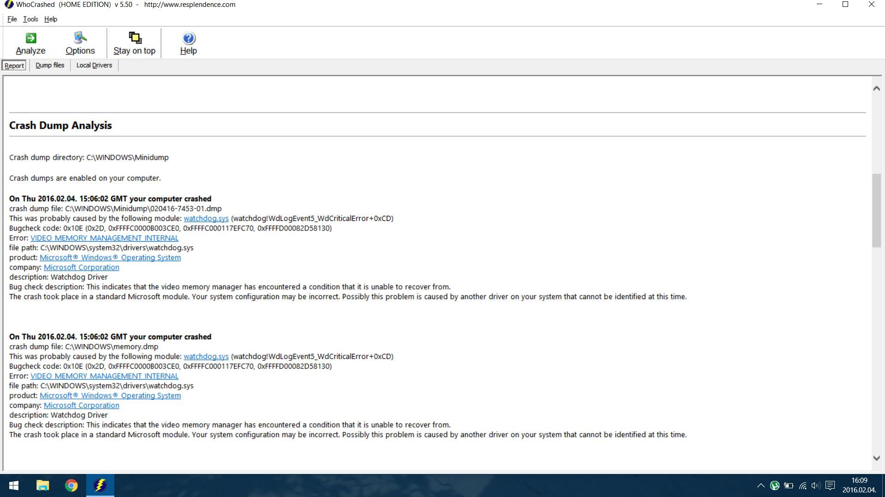Open watchdog.sys link in first crash report
The width and height of the screenshot is (885, 497).
tap(206, 219)
